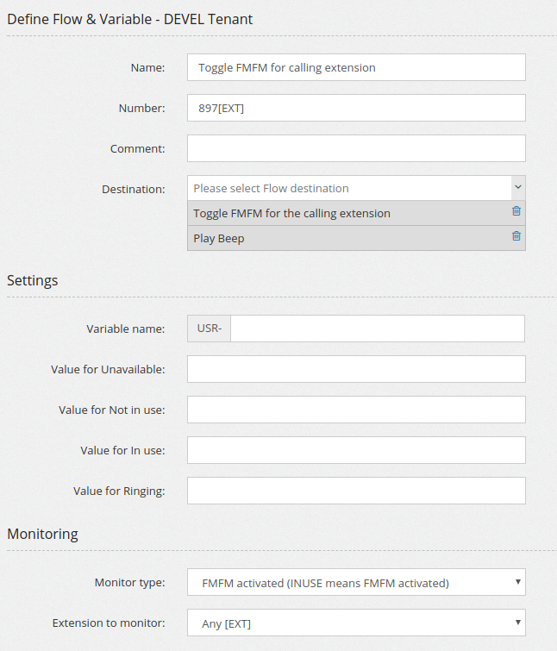Select the Value for Unavailable field
Screen dimensions: 557x651
coord(356,369)
